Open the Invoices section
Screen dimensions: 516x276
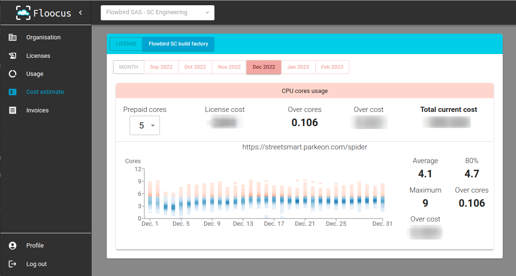tap(13, 110)
